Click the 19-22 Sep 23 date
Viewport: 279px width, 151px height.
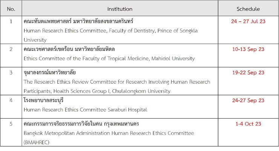tap(248, 72)
